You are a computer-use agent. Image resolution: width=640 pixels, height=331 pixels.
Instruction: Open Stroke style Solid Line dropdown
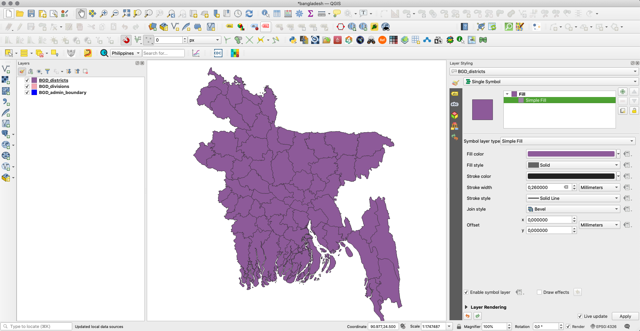coord(573,198)
